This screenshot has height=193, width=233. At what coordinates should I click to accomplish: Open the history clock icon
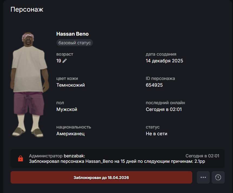(218, 177)
